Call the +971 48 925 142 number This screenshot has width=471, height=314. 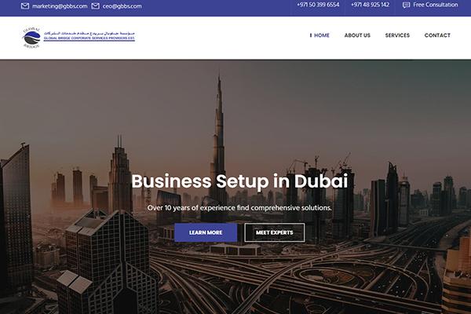pos(370,5)
